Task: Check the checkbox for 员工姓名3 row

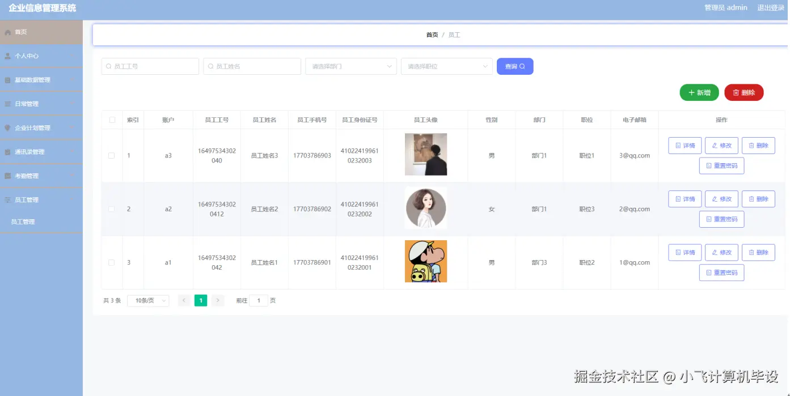Action: 112,155
